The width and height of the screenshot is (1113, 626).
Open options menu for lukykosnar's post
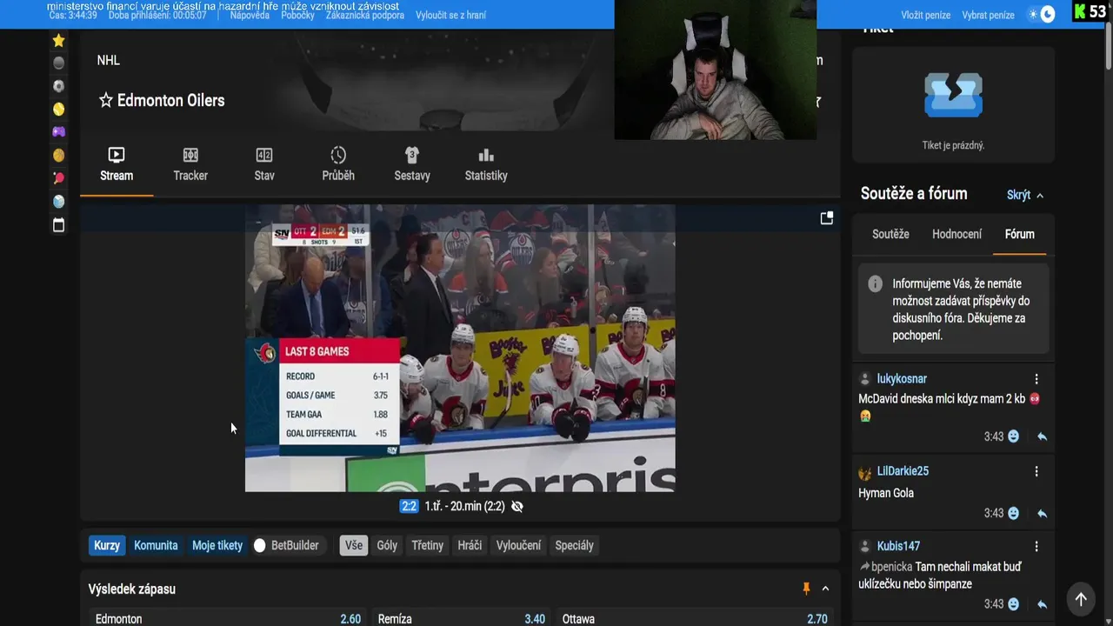(1036, 379)
